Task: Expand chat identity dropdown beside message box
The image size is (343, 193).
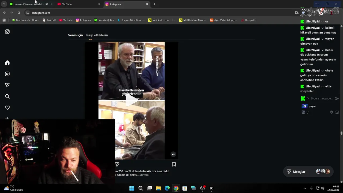Action: pos(308,98)
